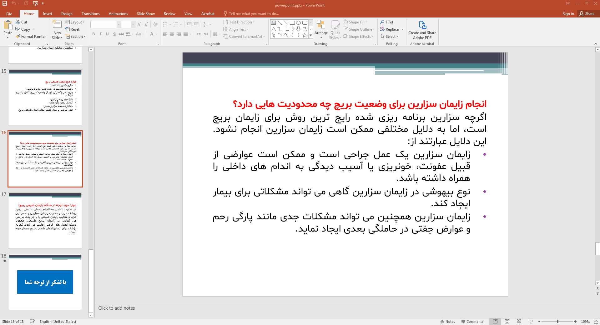Toggle Underline formatting
Viewport: 600px width, 325px height.
(107, 34)
